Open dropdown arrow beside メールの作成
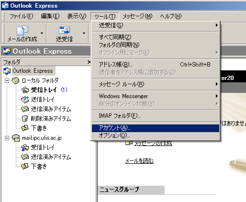The width and height of the screenshot is (246, 202). click(42, 33)
